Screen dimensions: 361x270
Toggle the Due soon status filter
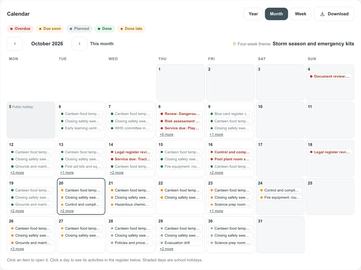(50, 29)
